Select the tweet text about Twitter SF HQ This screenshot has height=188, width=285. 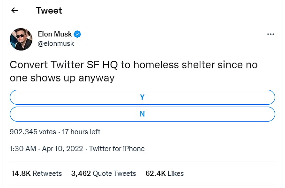[x=134, y=71]
